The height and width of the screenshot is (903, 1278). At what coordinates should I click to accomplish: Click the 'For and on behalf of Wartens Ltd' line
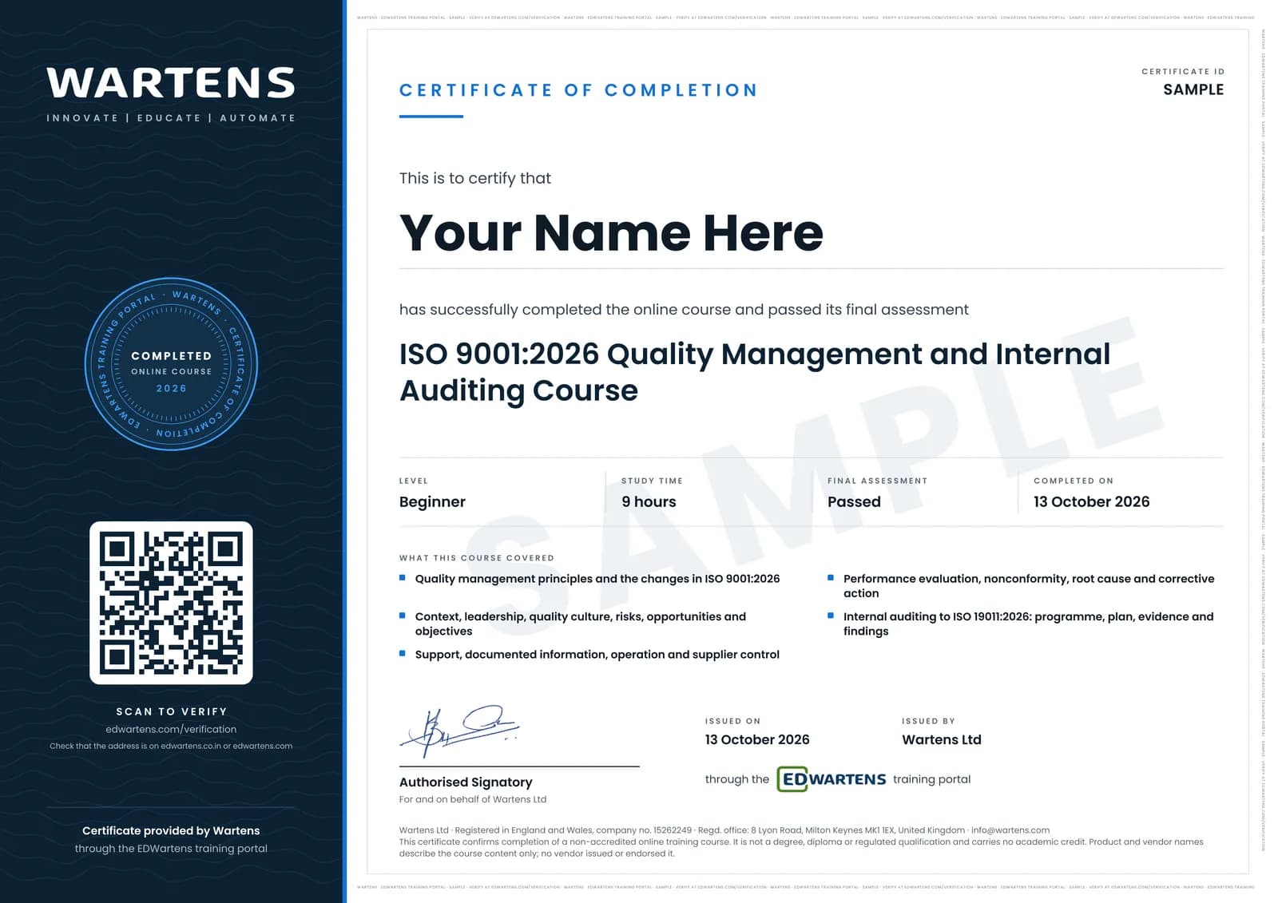pyautogui.click(x=473, y=799)
